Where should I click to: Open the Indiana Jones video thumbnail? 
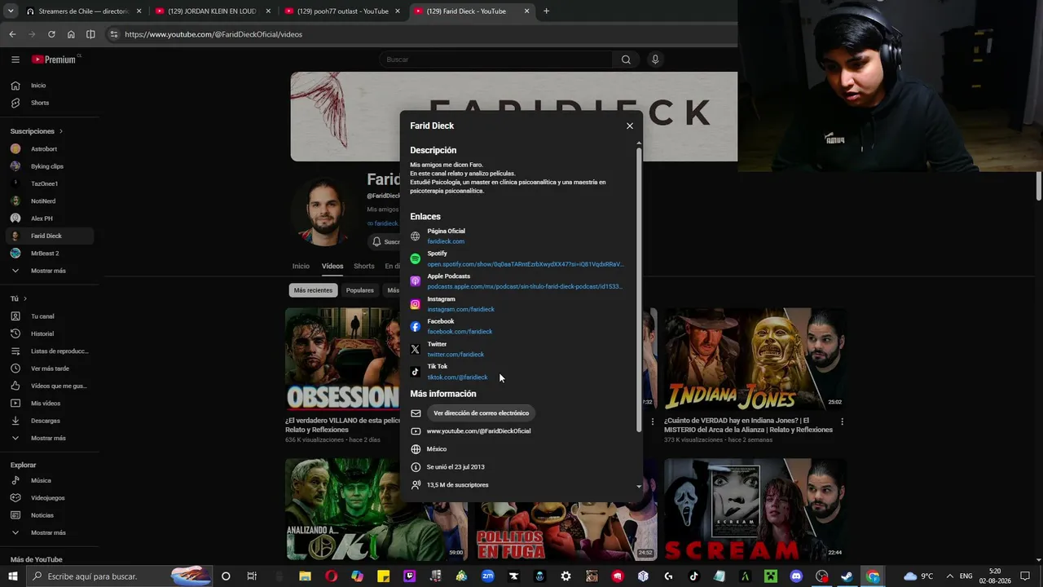(755, 359)
